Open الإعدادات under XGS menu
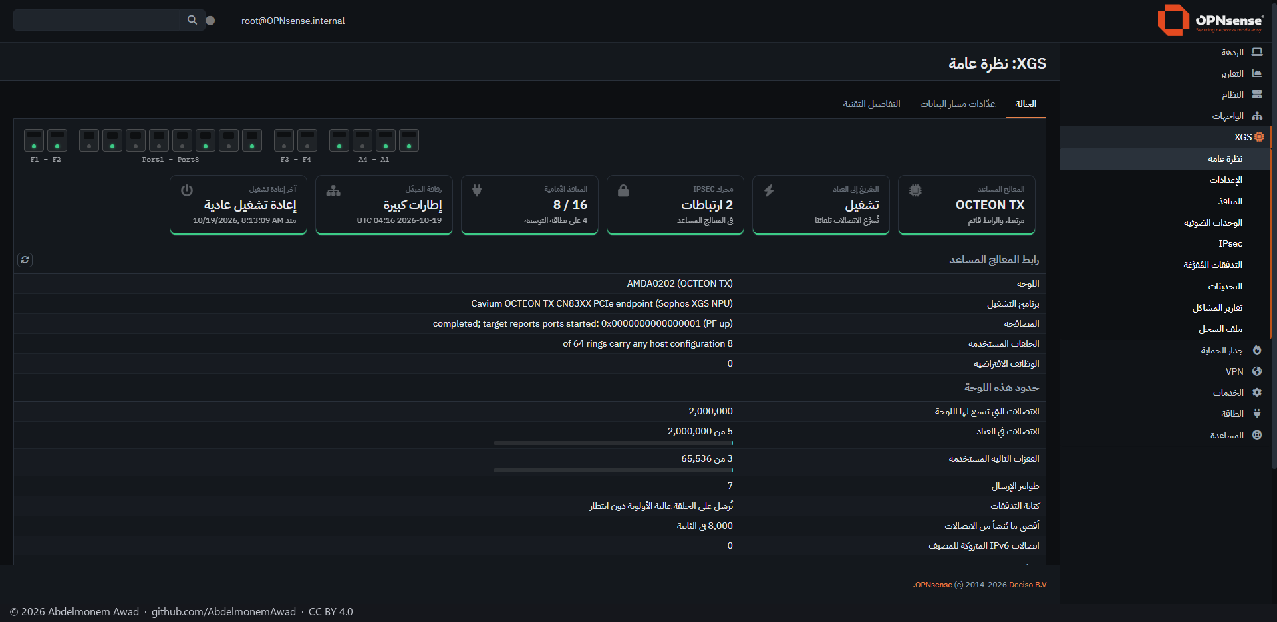This screenshot has height=622, width=1277. click(x=1164, y=180)
